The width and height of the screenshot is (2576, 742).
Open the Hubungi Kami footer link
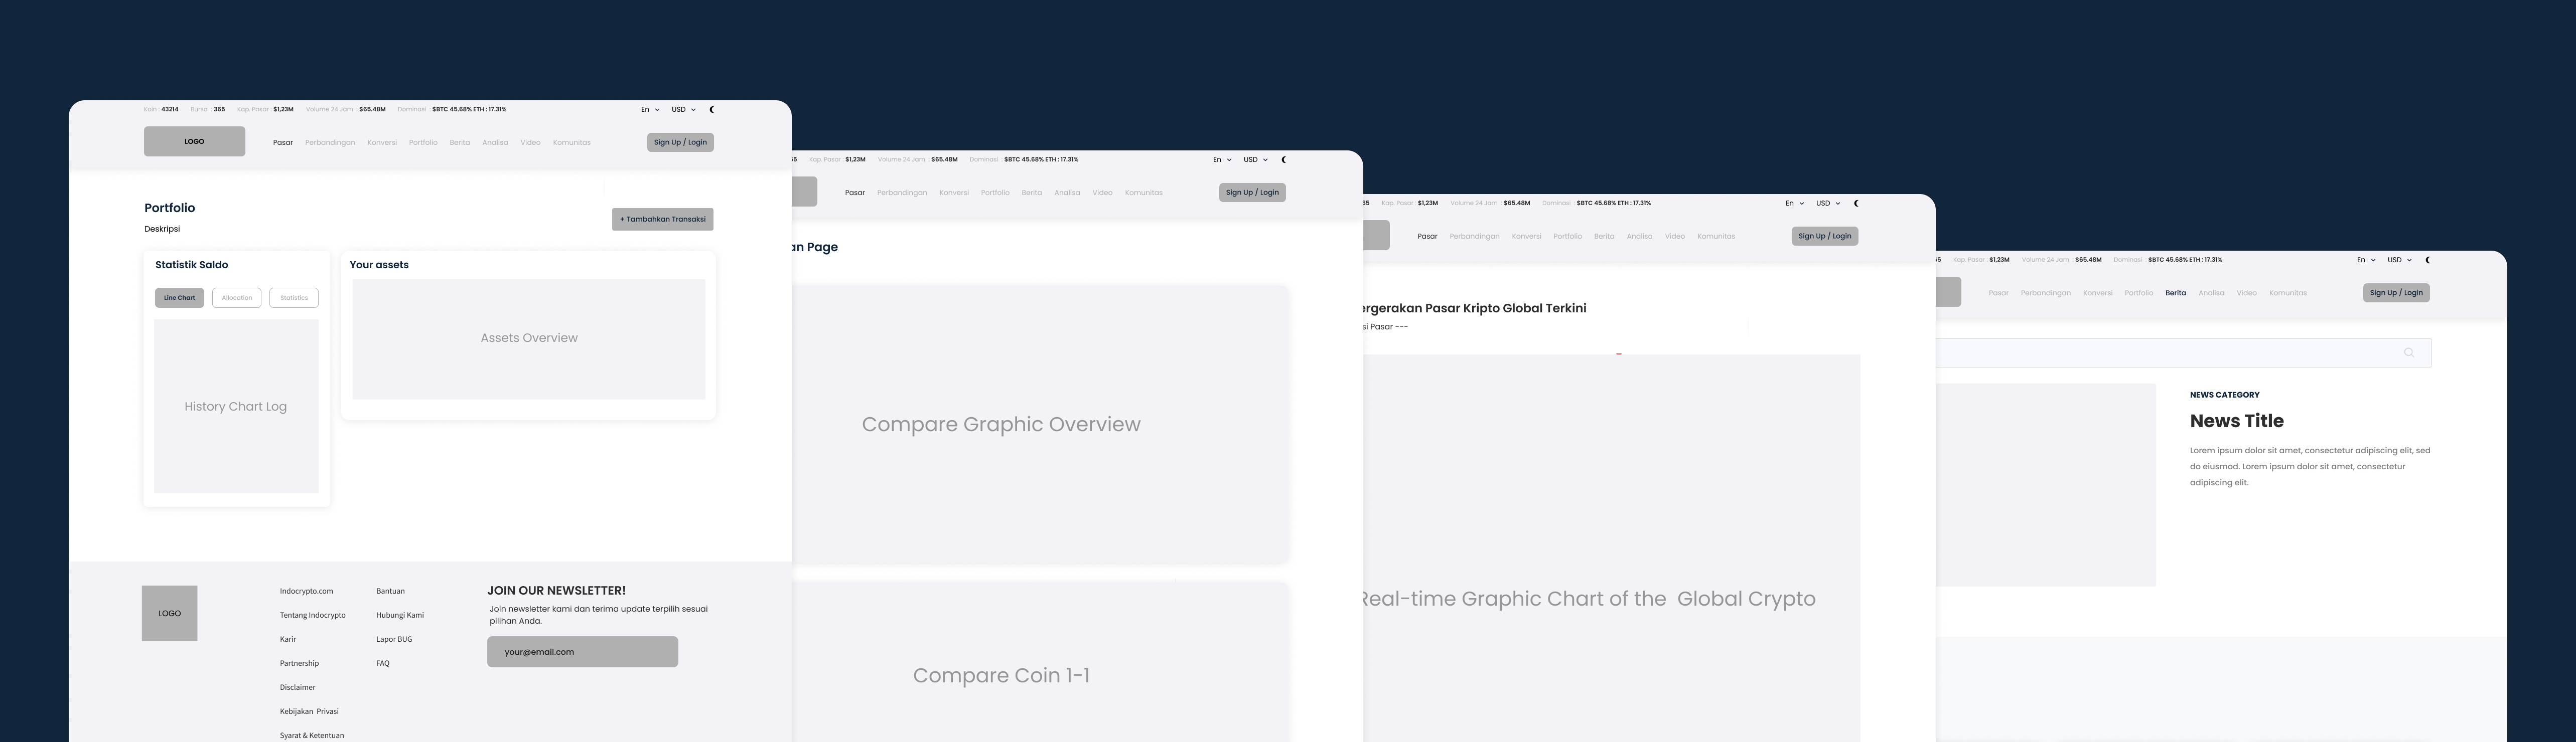tap(400, 615)
